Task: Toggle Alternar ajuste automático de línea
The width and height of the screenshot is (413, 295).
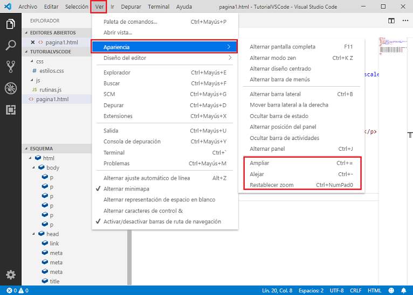Action: pyautogui.click(x=165, y=178)
